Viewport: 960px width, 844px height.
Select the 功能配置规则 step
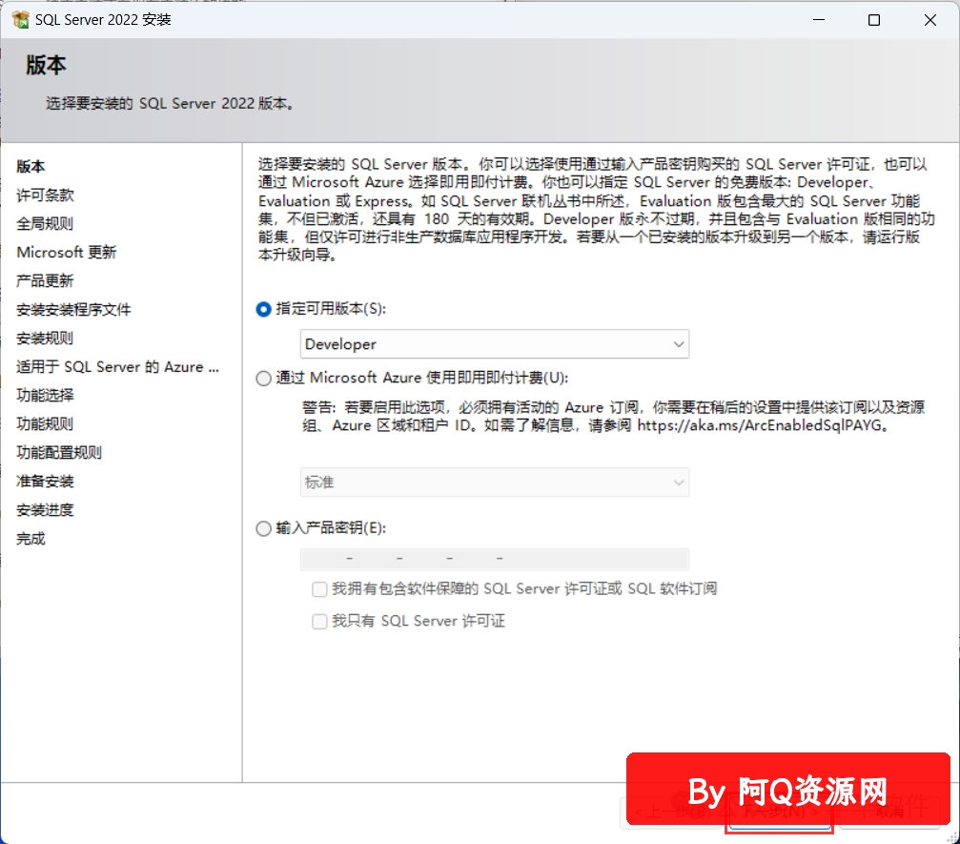click(59, 453)
